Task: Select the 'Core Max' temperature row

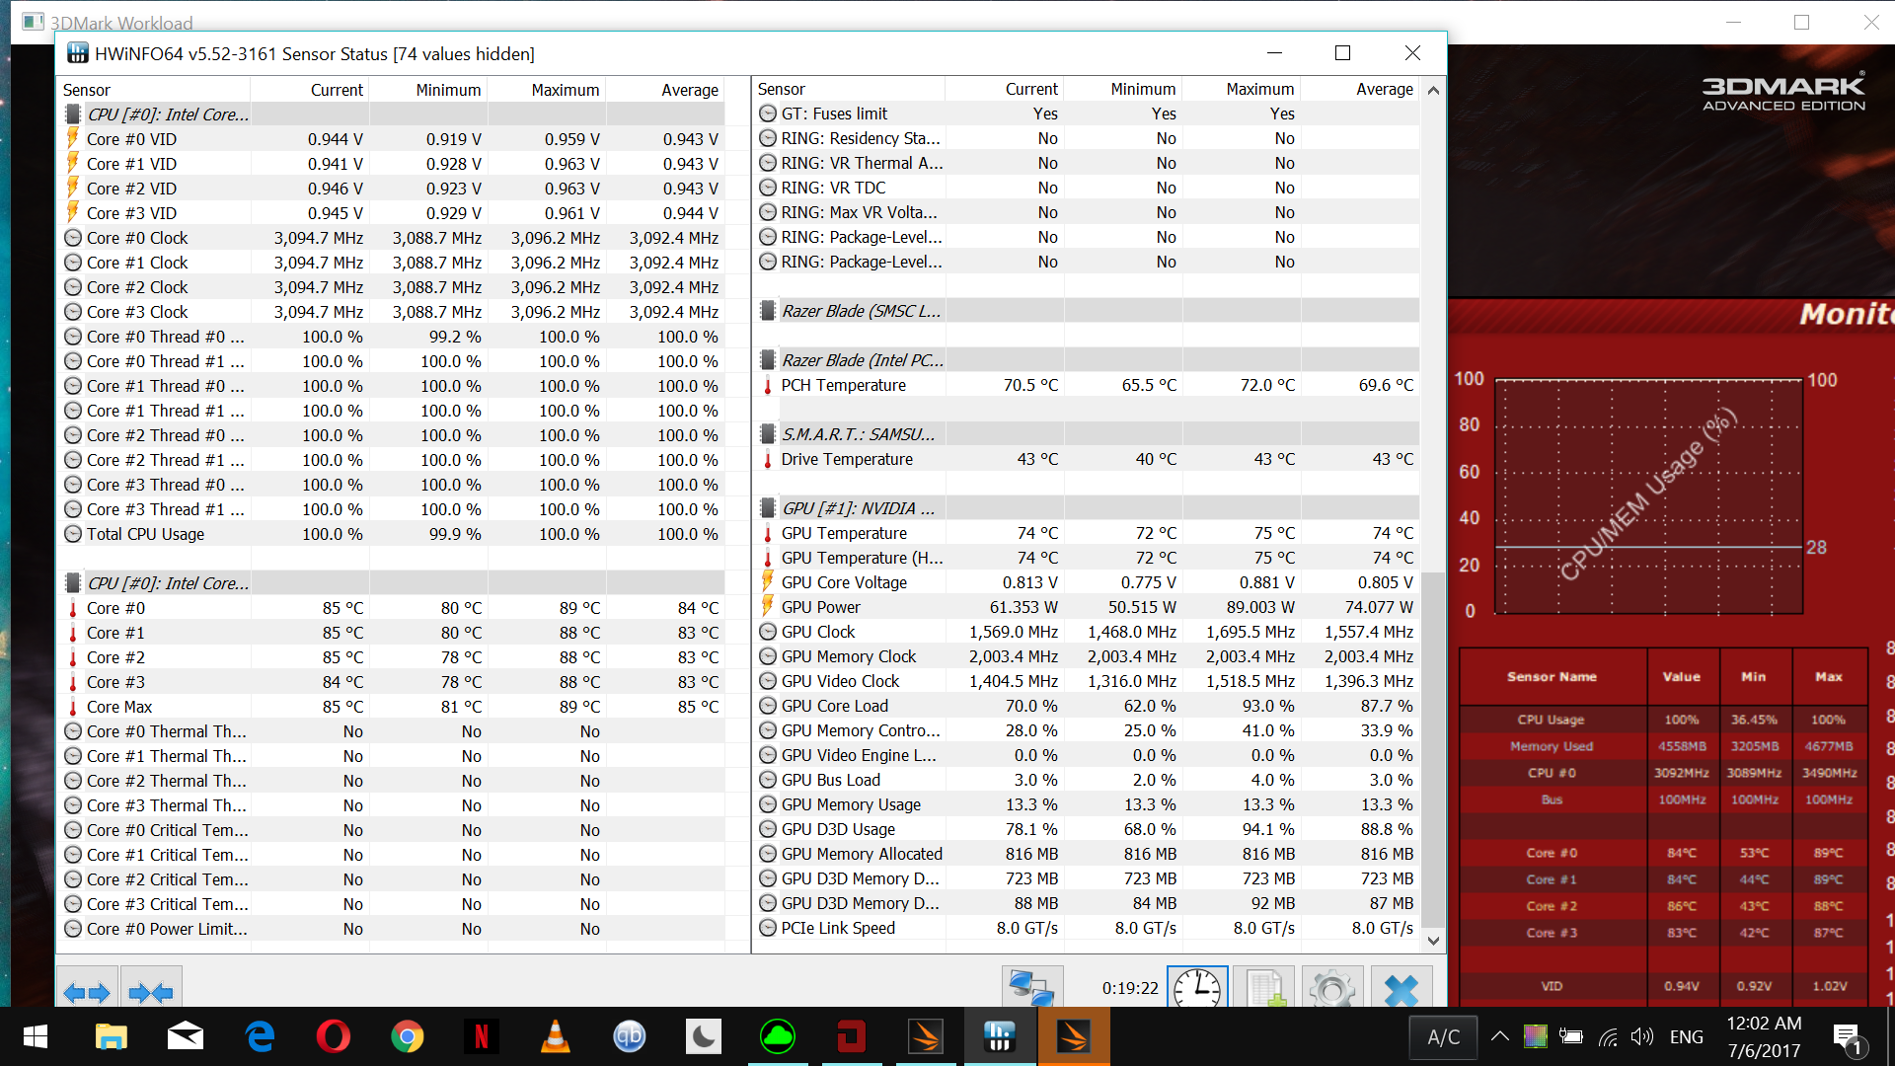Action: [392, 707]
